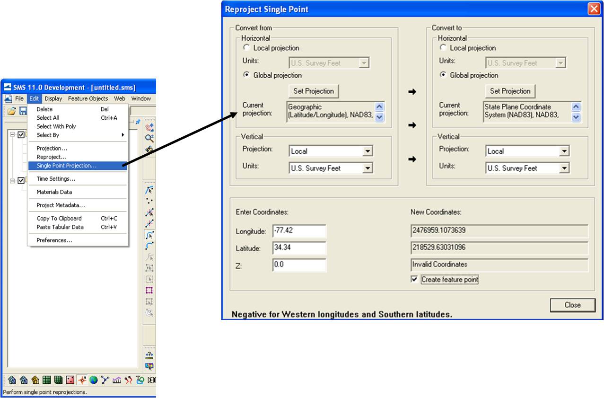Select Global projection under Convert from
Image resolution: width=604 pixels, height=398 pixels.
pyautogui.click(x=246, y=75)
